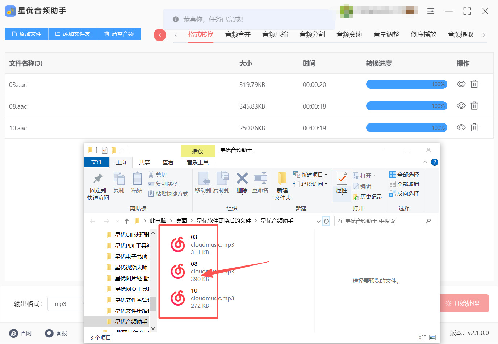Switch to the 音频变速 tab
The image size is (498, 344).
tap(350, 34)
